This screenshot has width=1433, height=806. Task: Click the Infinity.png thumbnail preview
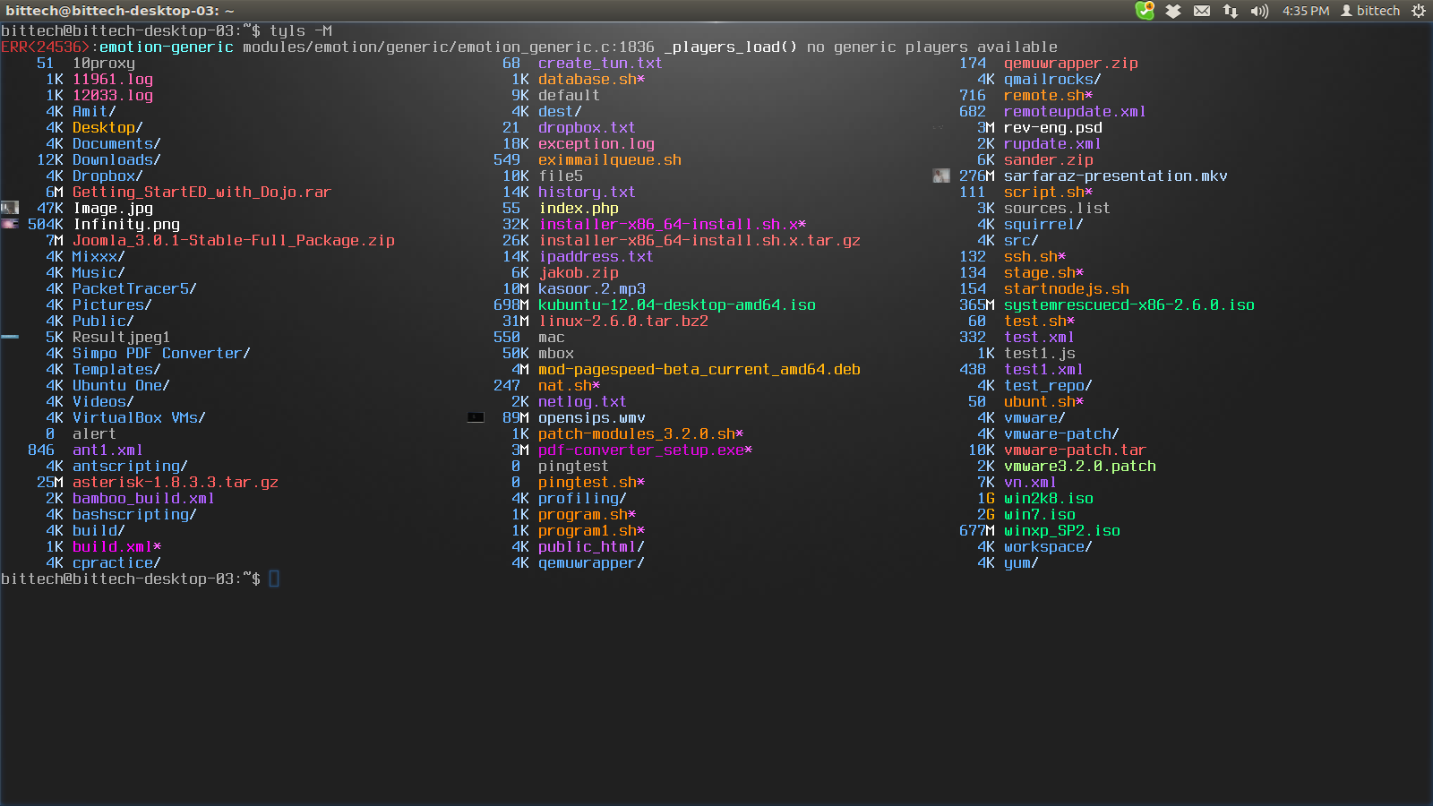[x=10, y=223]
